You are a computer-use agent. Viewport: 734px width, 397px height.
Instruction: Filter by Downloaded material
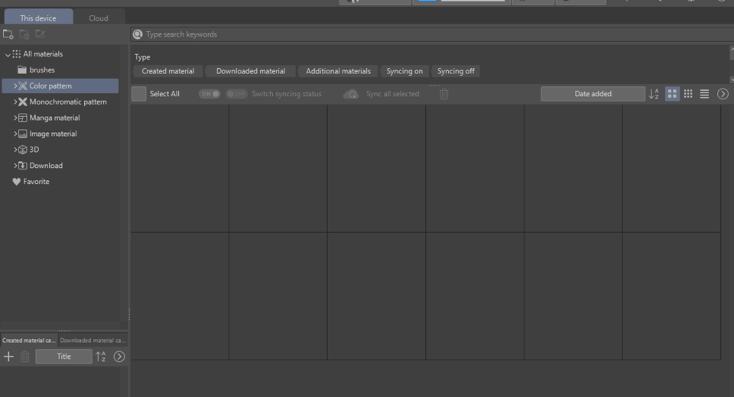point(251,71)
